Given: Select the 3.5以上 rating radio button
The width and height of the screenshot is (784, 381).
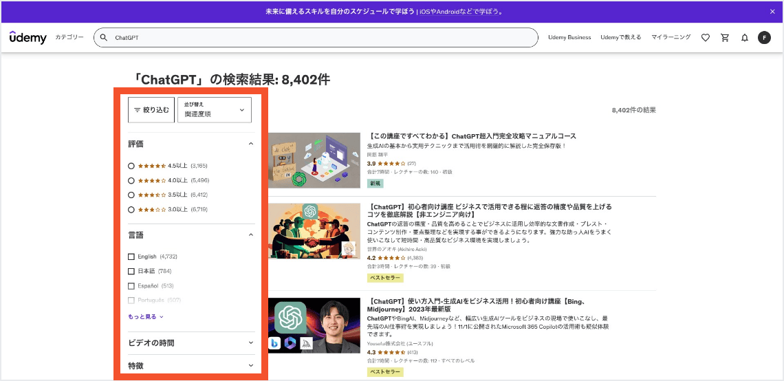Looking at the screenshot, I should (131, 195).
